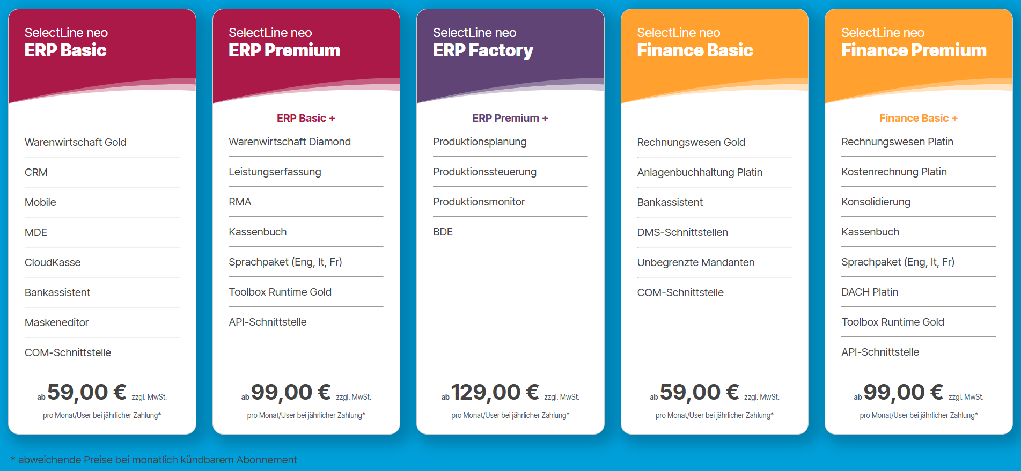Viewport: 1021px width, 471px height.
Task: Click Unbegrenzte Mandanten item
Action: tap(696, 263)
